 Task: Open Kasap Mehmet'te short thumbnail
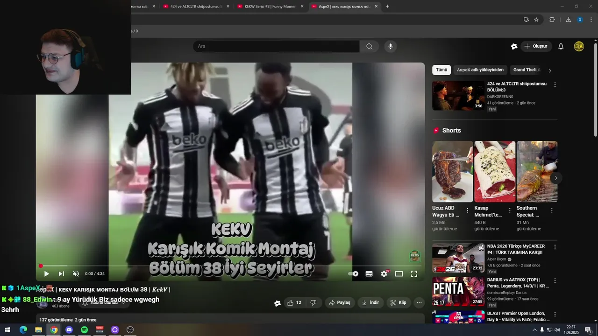(495, 171)
